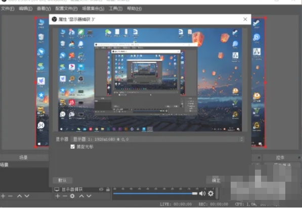Move the source down in the sources toolbar
This screenshot has height=208, width=302.
point(89,196)
